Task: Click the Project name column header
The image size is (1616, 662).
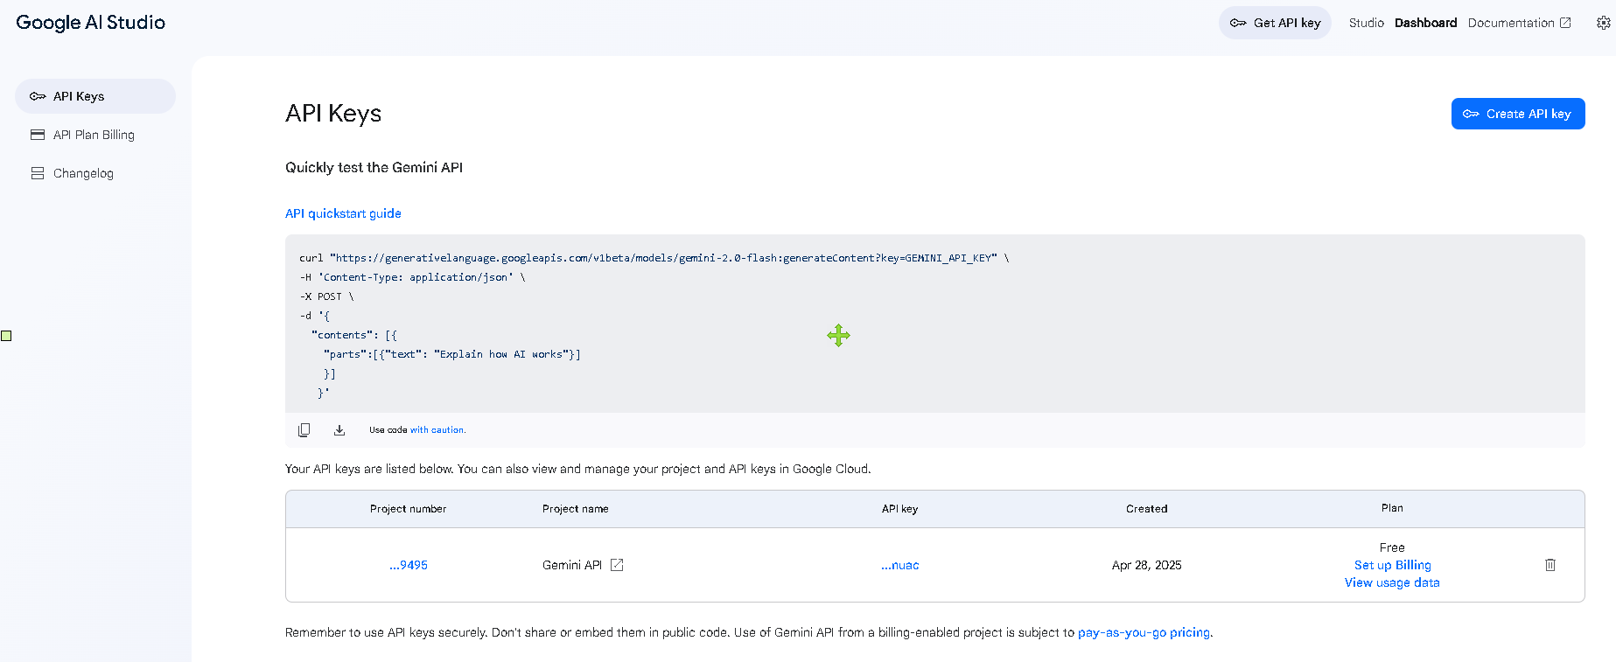Action: (575, 509)
